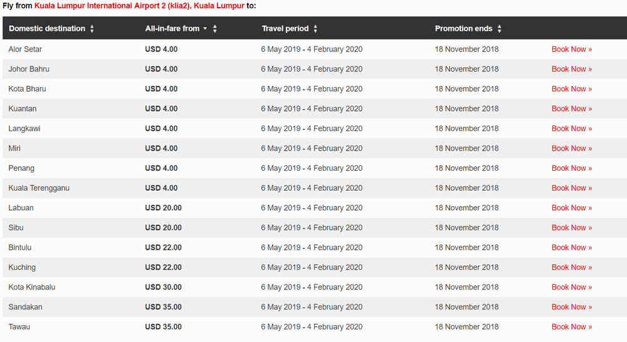The image size is (627, 342).
Task: Select the Sandakan USD 35.00 fare
Action: coord(163,307)
